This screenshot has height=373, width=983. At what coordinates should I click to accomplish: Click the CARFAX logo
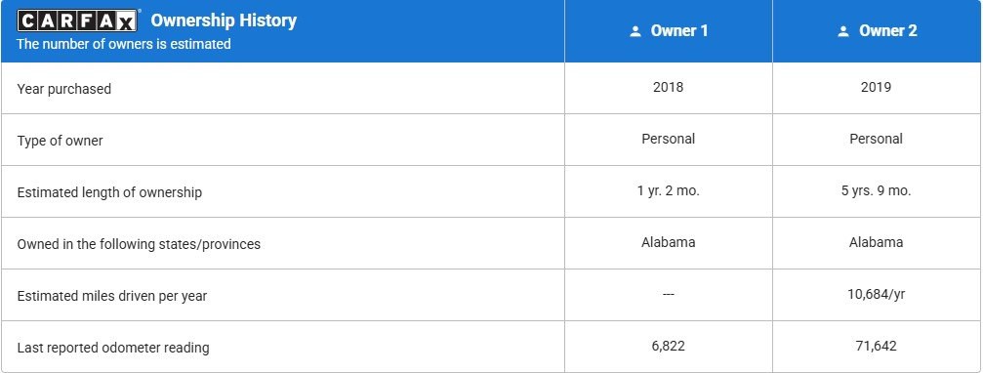pyautogui.click(x=77, y=21)
